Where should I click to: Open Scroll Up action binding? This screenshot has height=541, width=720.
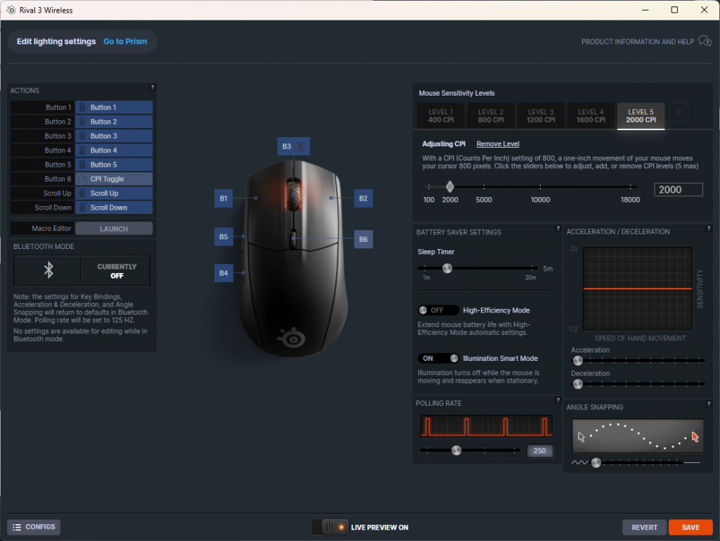114,193
